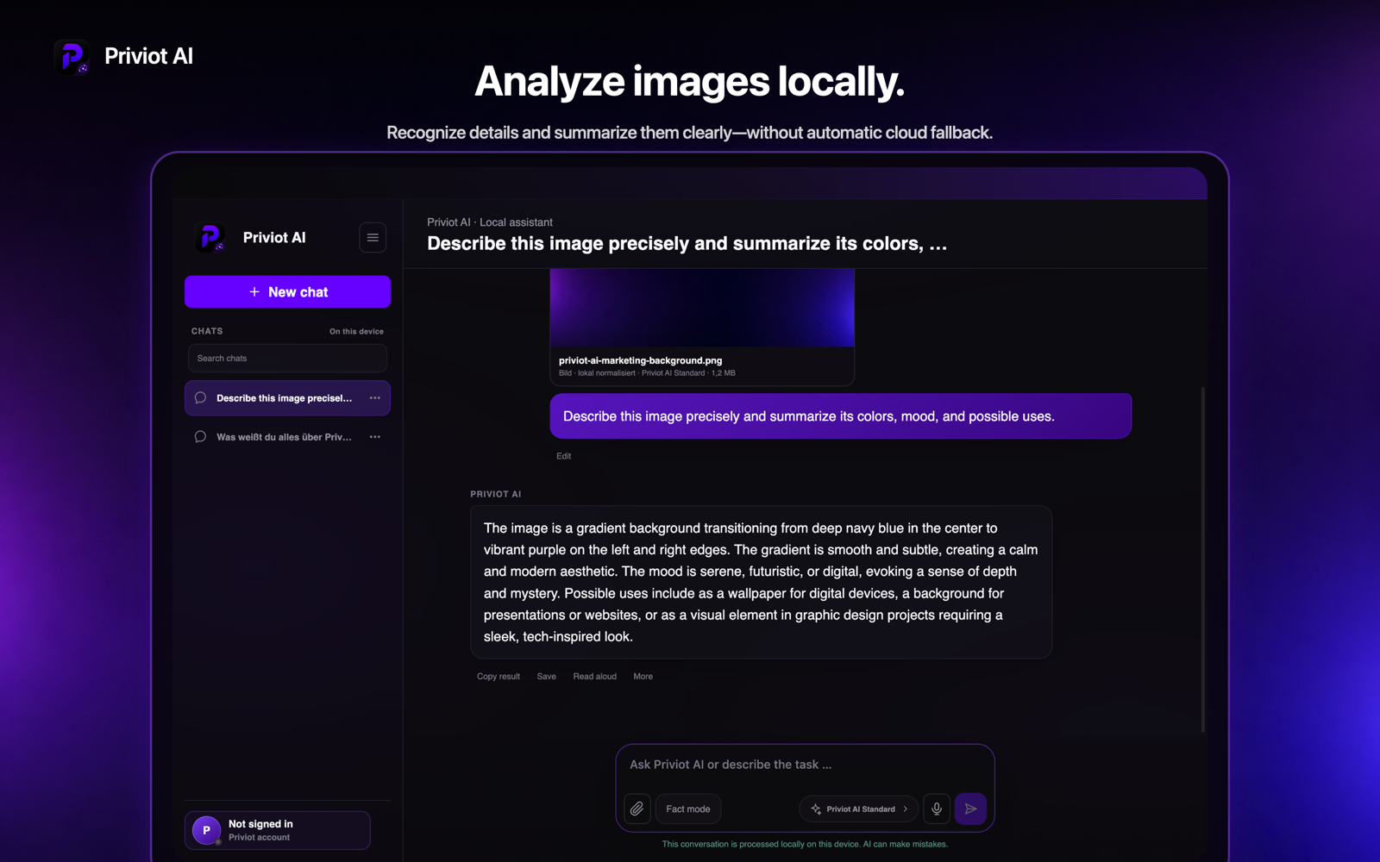This screenshot has height=862, width=1380.
Task: Send the message with arrow button
Action: [970, 809]
